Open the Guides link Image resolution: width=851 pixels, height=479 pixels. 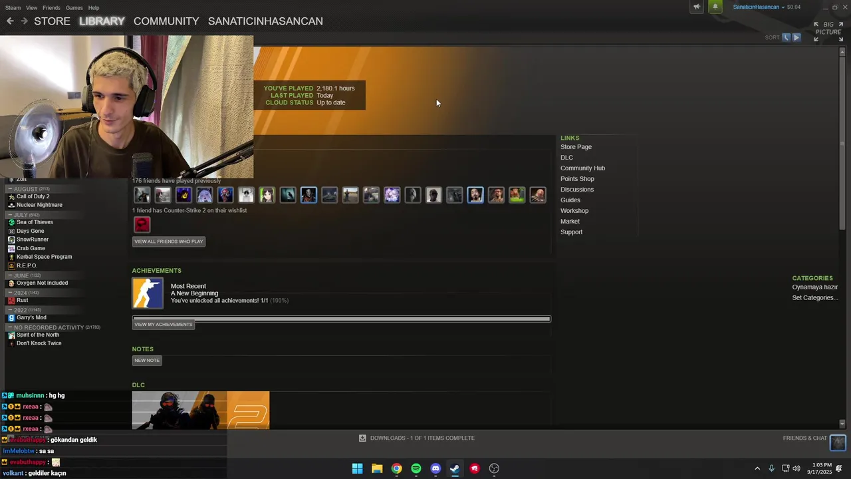(570, 200)
